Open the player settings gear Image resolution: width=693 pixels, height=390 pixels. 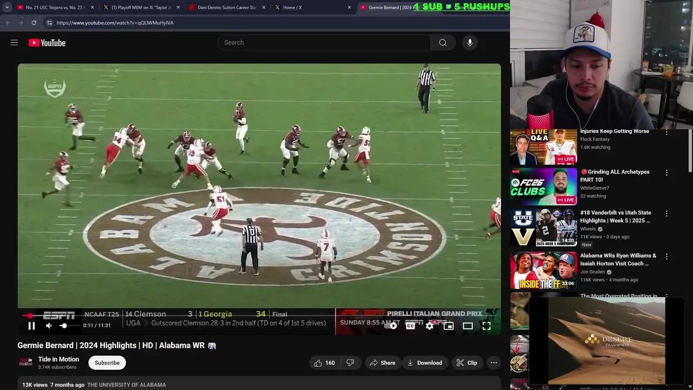429,326
